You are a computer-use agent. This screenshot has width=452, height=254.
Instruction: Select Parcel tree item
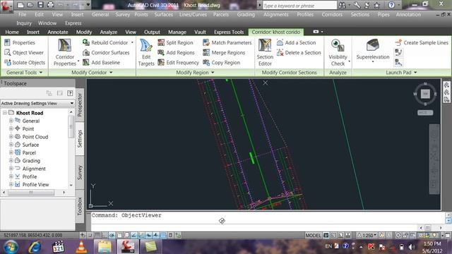pos(29,152)
